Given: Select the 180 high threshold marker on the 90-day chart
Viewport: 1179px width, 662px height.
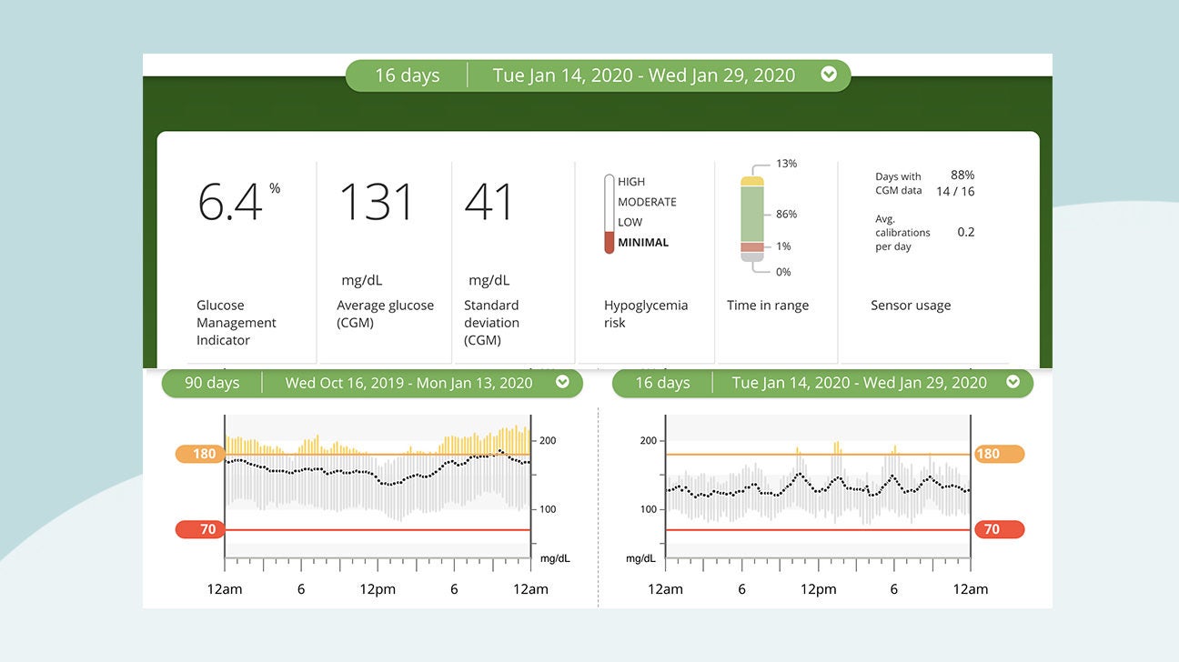Looking at the screenshot, I should pos(200,455).
